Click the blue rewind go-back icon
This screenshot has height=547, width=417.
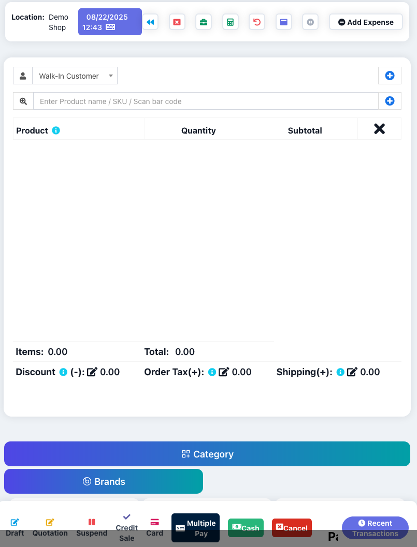click(151, 22)
